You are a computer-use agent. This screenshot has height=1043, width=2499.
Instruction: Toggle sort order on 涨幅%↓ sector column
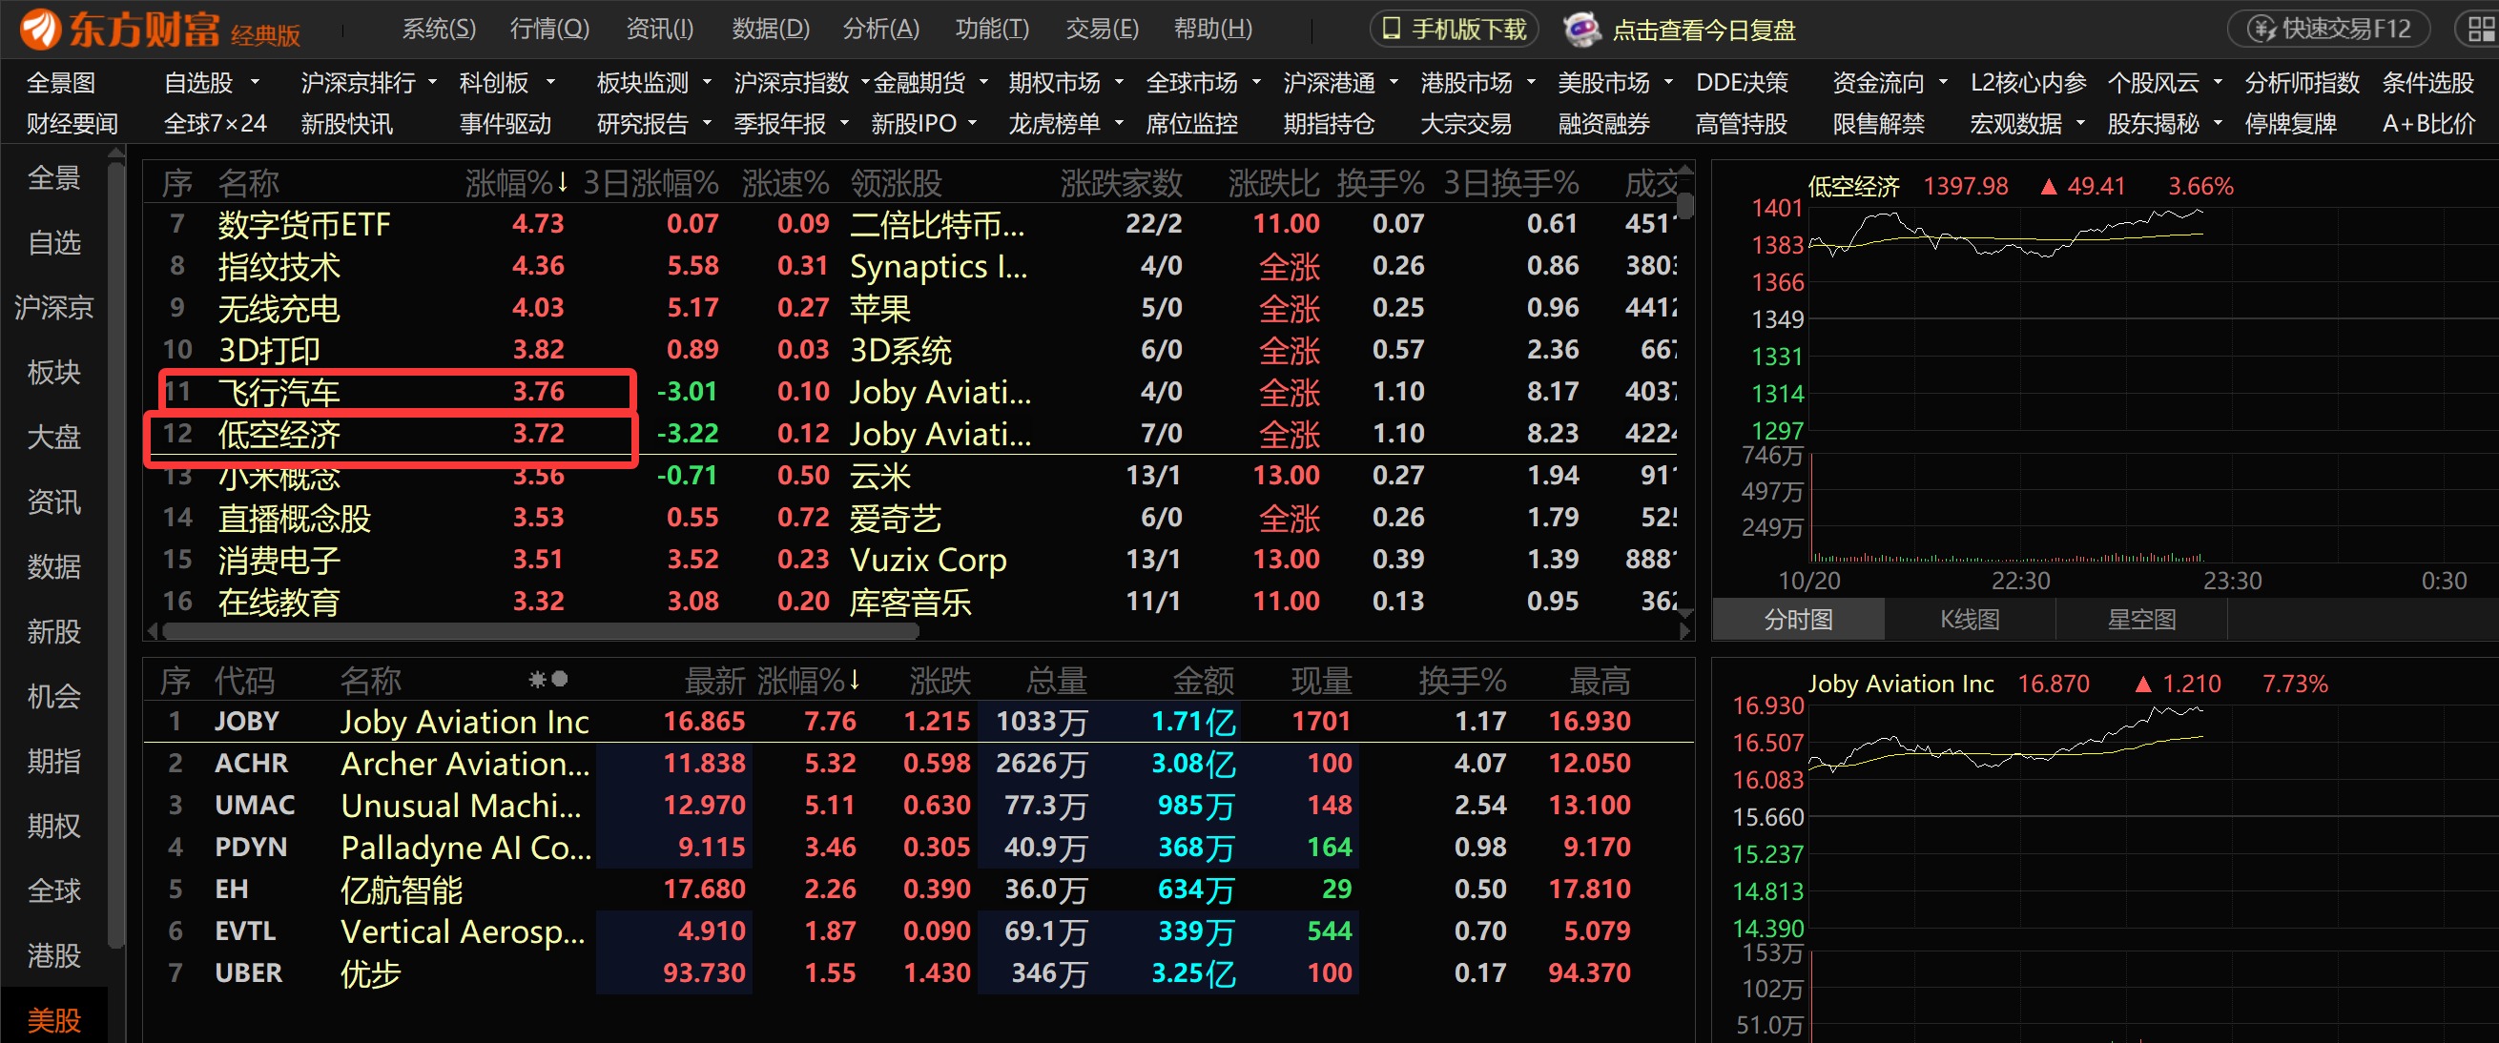tap(515, 183)
